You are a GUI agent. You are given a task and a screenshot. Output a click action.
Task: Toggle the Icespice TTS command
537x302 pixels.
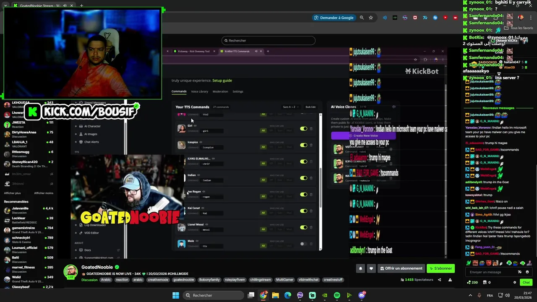coord(304,145)
